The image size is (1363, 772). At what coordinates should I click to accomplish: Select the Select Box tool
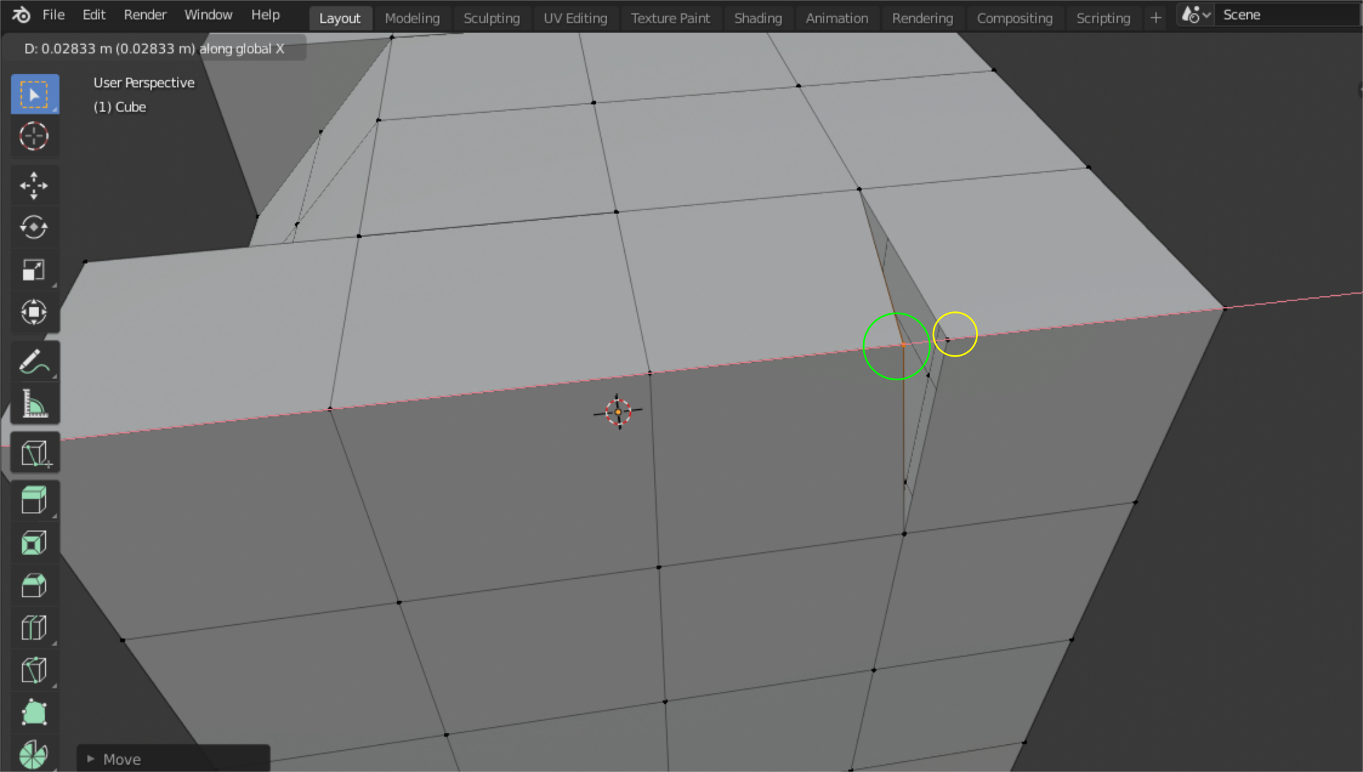tap(34, 94)
